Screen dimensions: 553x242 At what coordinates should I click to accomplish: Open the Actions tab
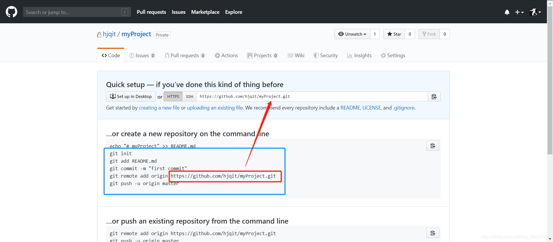pos(226,55)
